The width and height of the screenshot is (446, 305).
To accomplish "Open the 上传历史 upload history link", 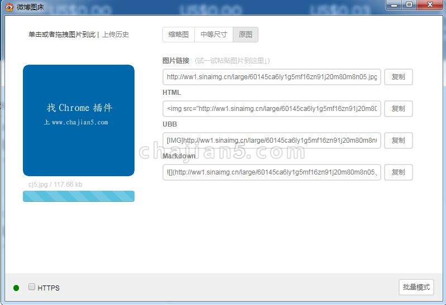I will point(116,35).
